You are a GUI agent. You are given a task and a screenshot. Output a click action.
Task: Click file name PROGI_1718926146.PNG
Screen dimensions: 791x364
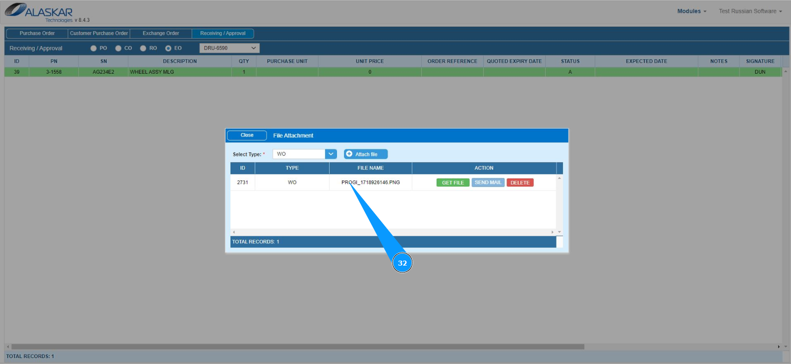pos(371,182)
